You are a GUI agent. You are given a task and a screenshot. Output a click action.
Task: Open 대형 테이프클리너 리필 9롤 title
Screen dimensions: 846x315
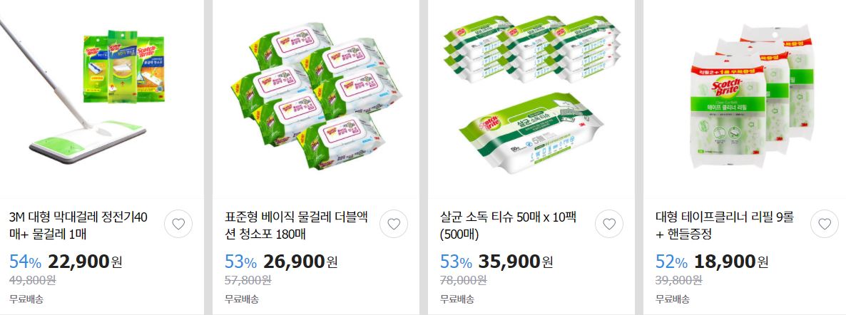point(725,226)
